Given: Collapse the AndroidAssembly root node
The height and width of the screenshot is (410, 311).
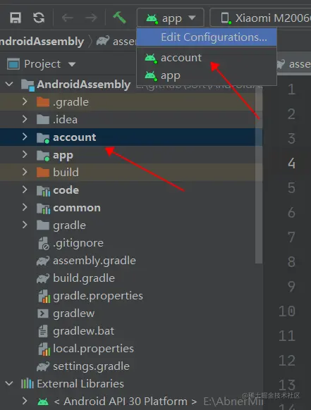Looking at the screenshot, I should pyautogui.click(x=9, y=85).
